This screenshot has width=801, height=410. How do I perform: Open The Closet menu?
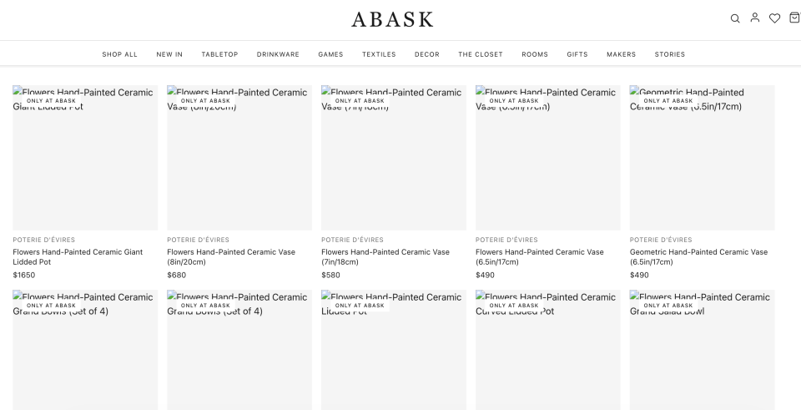point(481,54)
